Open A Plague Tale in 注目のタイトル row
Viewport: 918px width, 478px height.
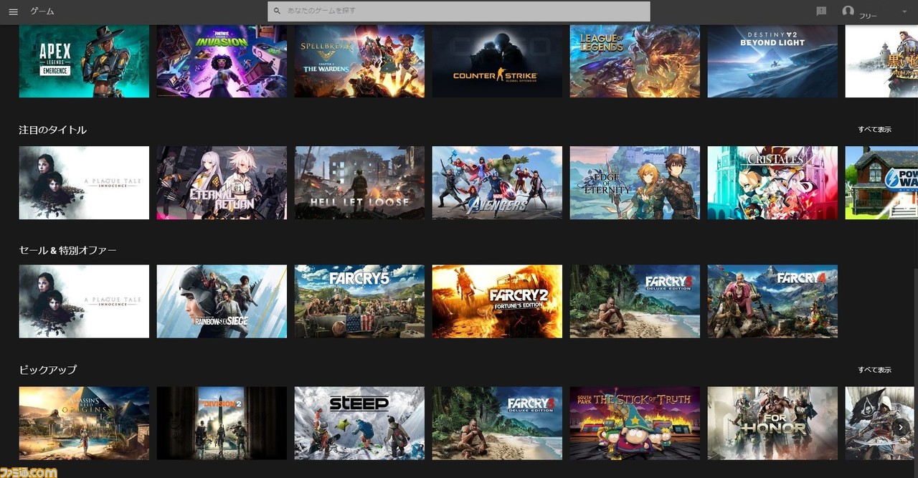tap(84, 183)
